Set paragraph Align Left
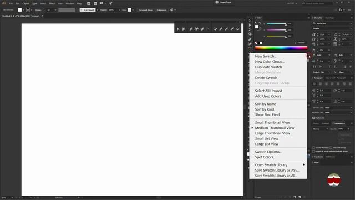Screen dimensions: 355x200 [315, 84]
